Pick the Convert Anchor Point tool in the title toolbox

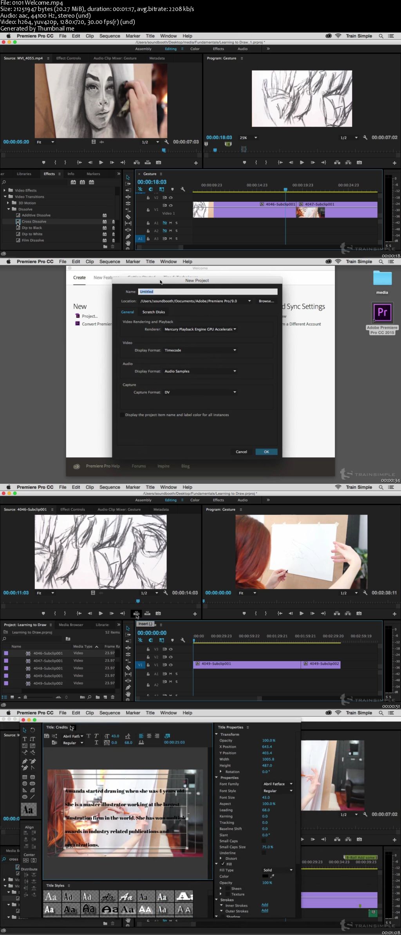[x=33, y=768]
